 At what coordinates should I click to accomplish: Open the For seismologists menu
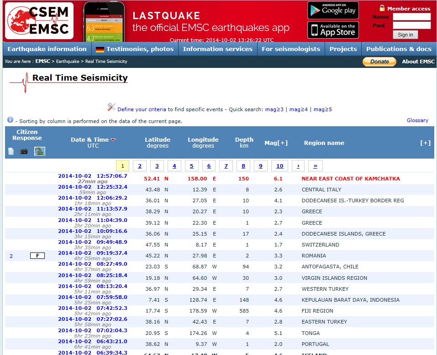tap(291, 49)
